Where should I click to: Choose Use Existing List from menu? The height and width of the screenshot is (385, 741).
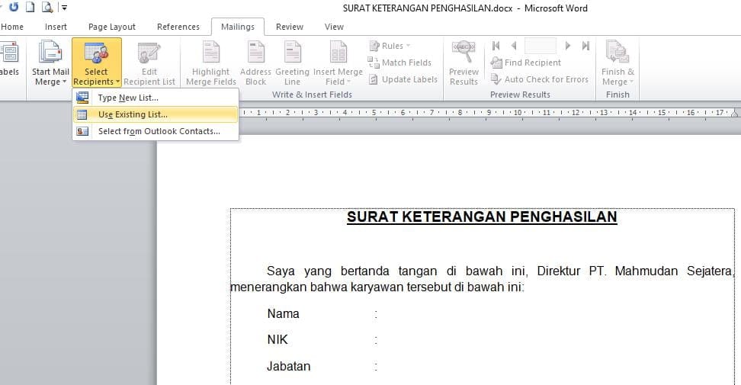pos(133,114)
